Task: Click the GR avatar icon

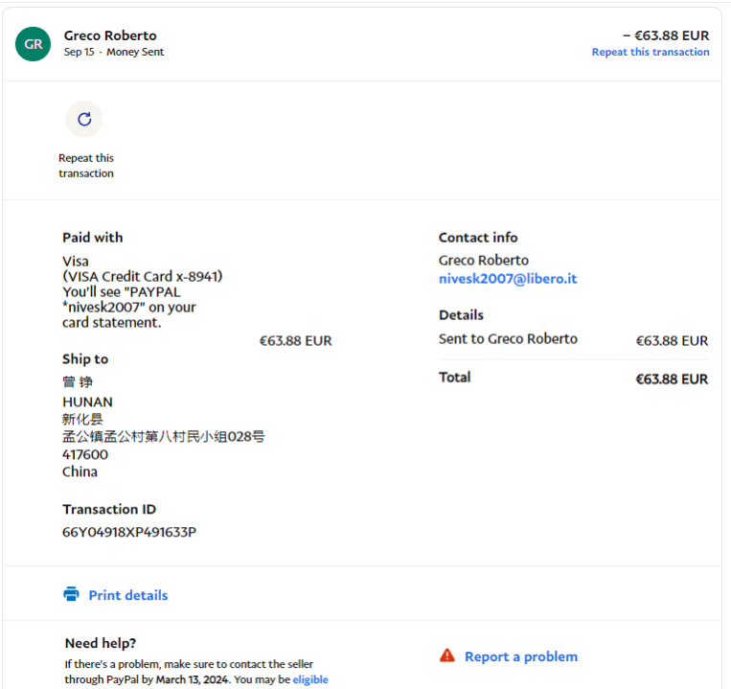Action: coord(33,43)
